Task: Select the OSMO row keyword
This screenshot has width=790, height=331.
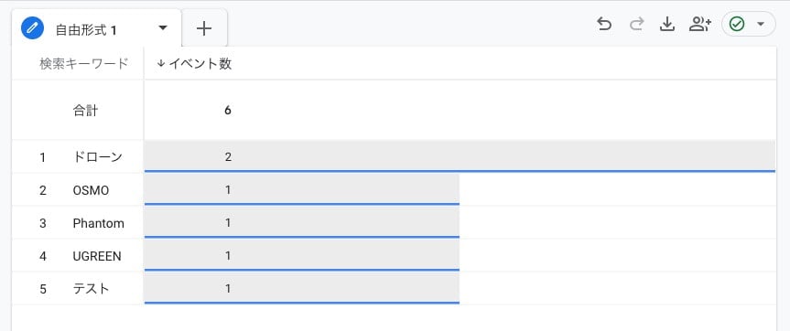Action: pyautogui.click(x=91, y=190)
